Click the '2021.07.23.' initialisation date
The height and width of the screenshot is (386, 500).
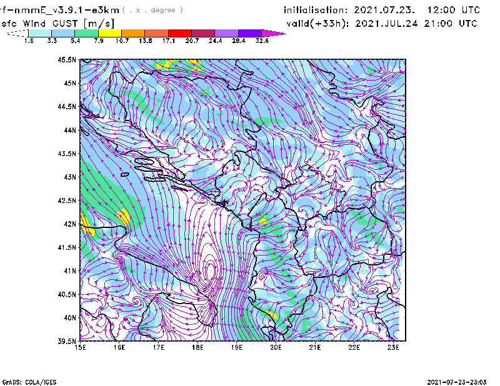pos(384,10)
